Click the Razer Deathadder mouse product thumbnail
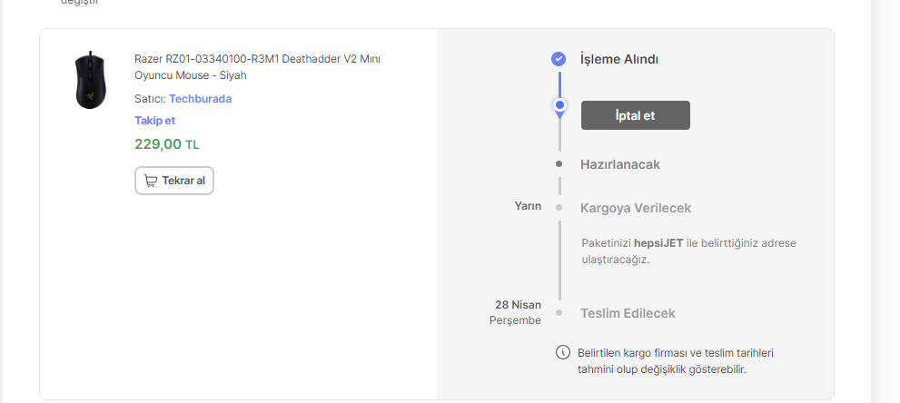 tap(90, 80)
